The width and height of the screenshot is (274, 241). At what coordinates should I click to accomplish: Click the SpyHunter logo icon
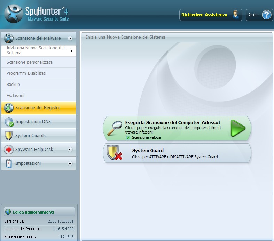click(x=14, y=14)
